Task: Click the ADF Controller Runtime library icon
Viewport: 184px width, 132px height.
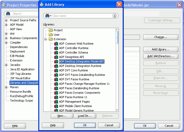Action: tap(56, 48)
